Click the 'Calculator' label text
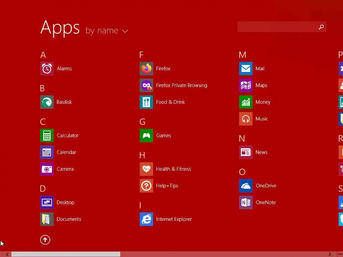 click(68, 136)
